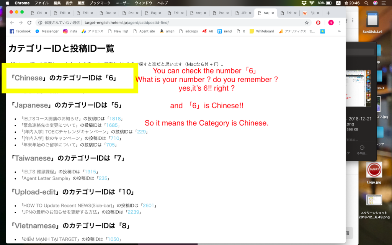Screen dimensions: 392x245
Task: Click the site info icon in address bar
Action: [41, 23]
